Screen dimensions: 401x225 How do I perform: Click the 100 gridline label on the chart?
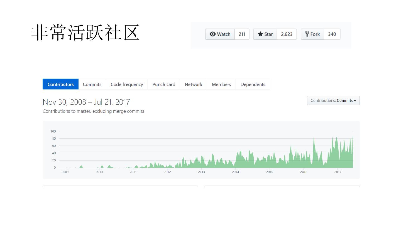coord(53,131)
